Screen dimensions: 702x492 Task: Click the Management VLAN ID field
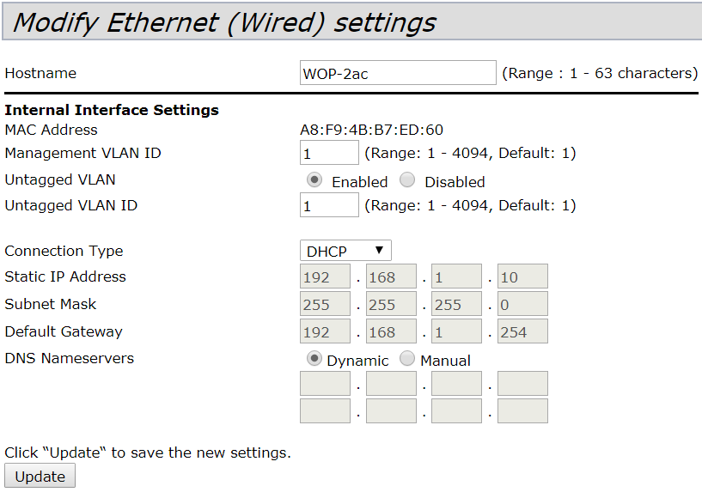click(x=329, y=153)
